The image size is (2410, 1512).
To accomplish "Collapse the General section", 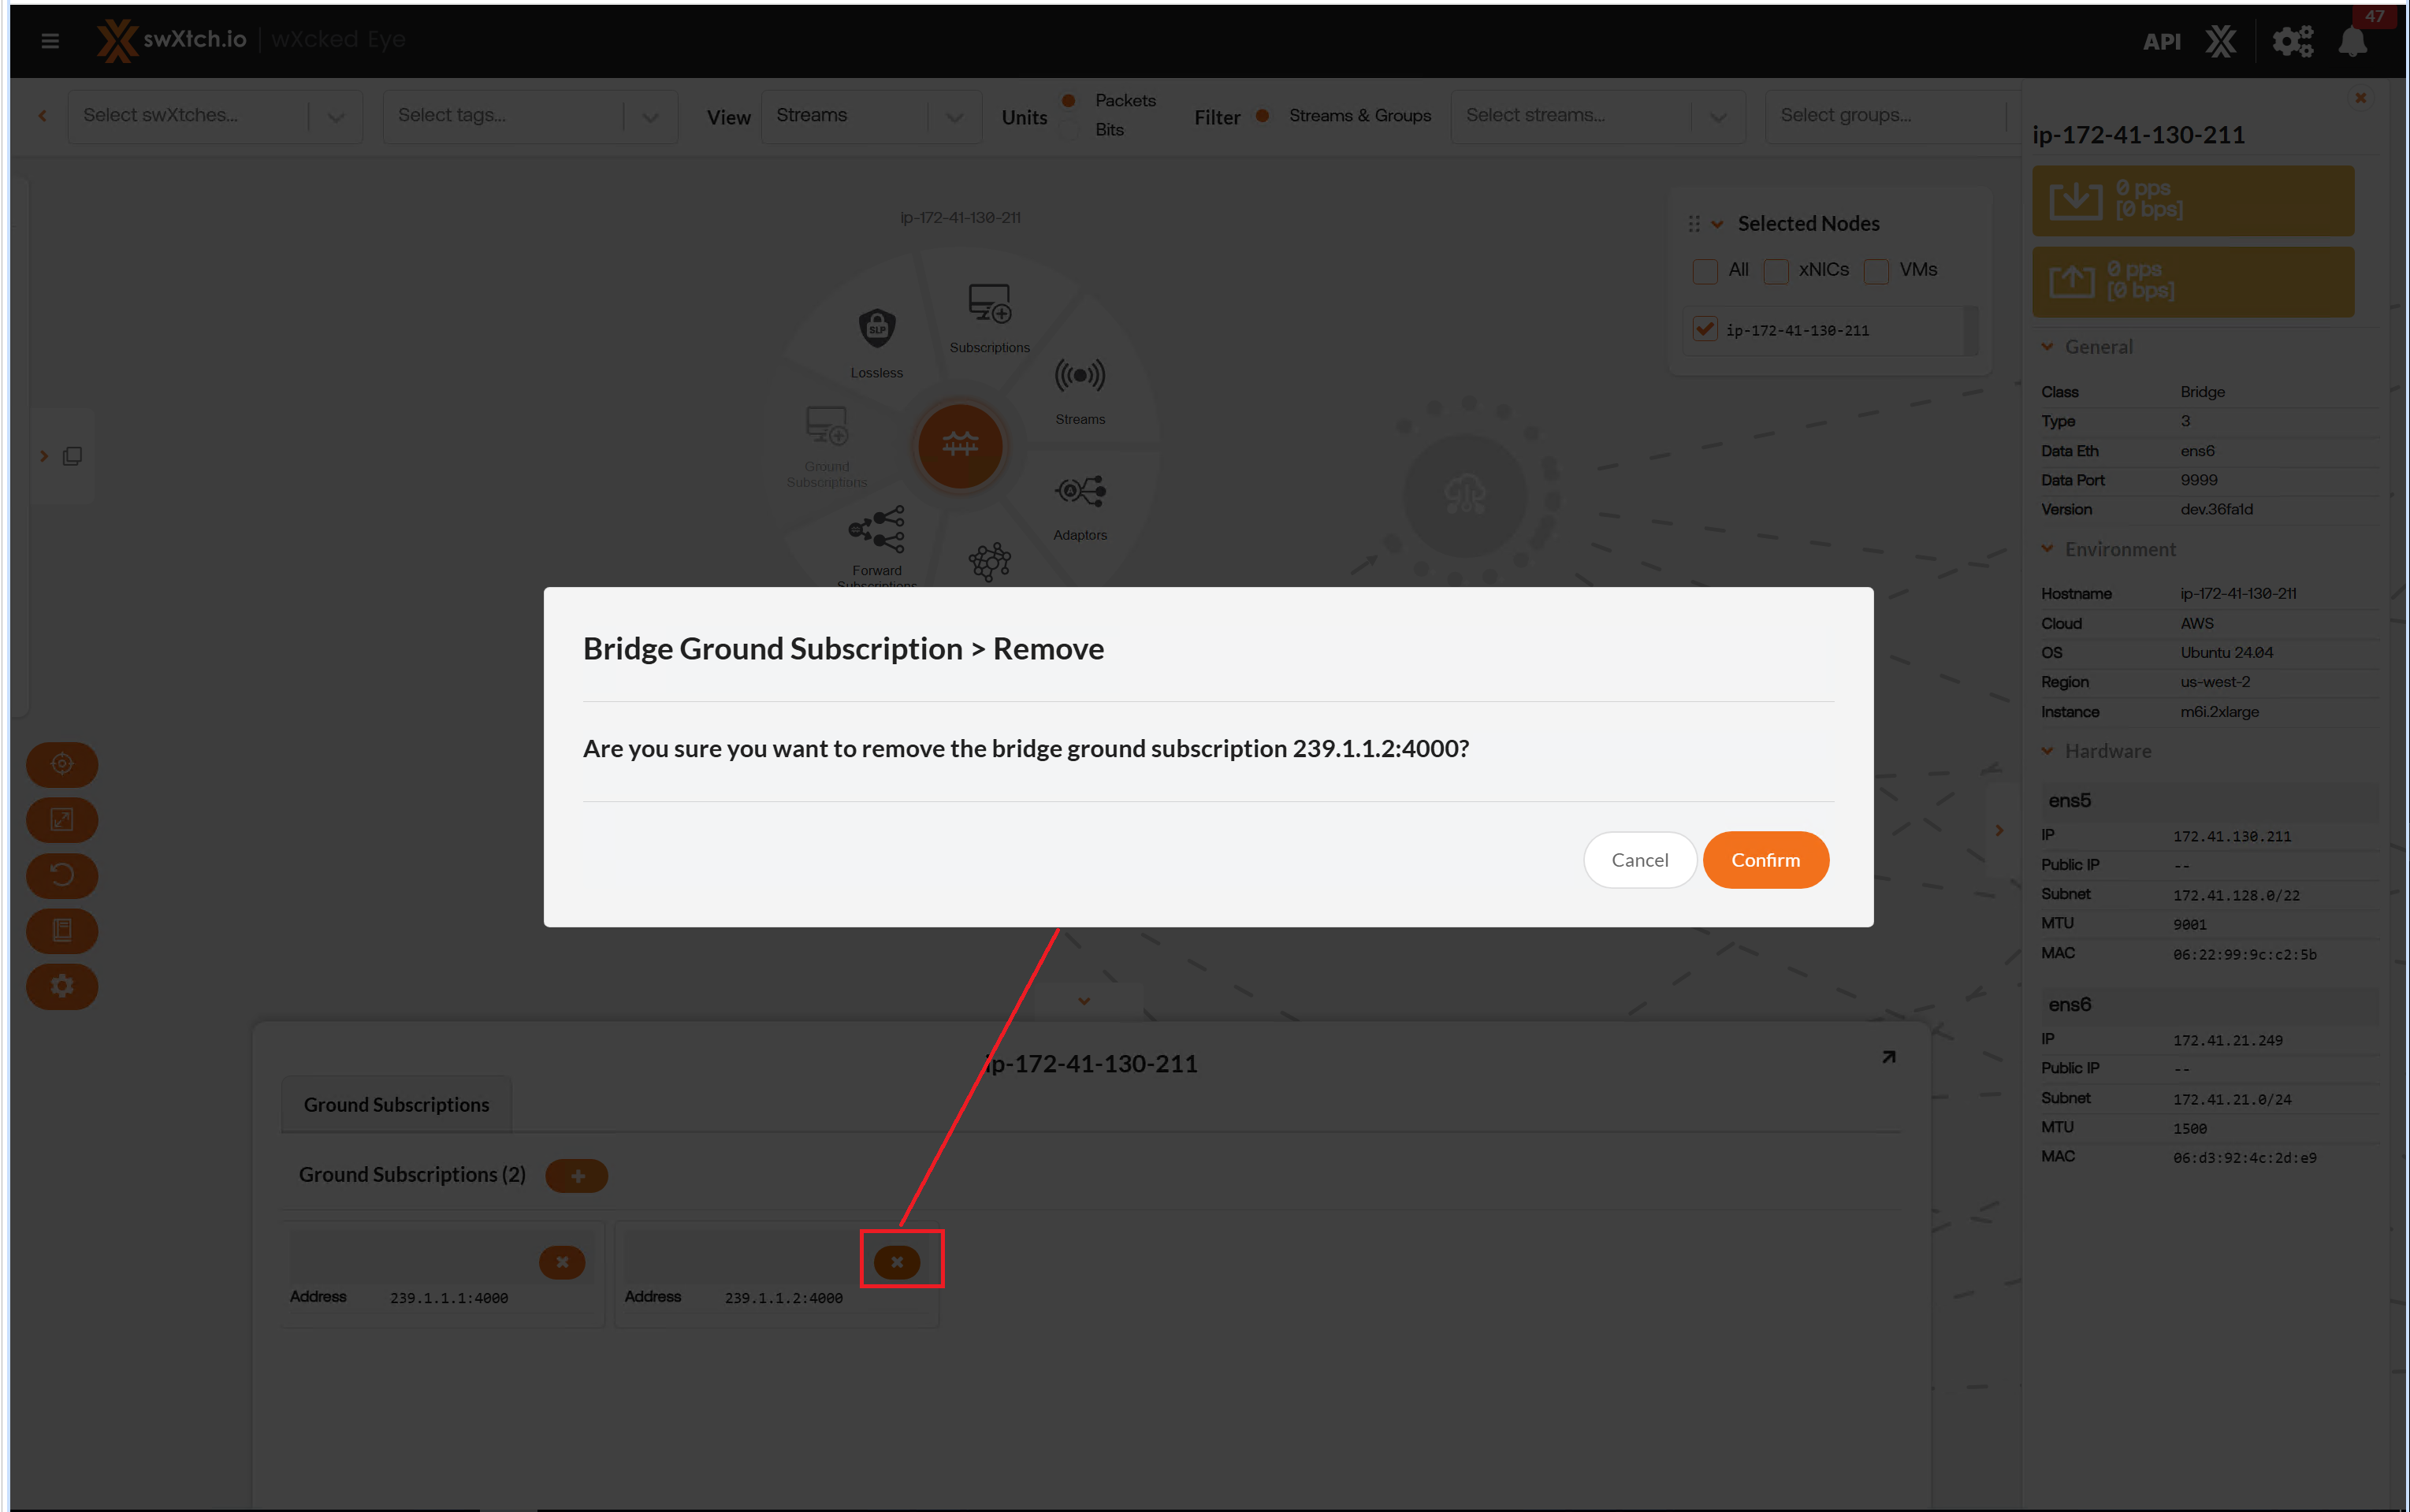I will pos(2047,347).
